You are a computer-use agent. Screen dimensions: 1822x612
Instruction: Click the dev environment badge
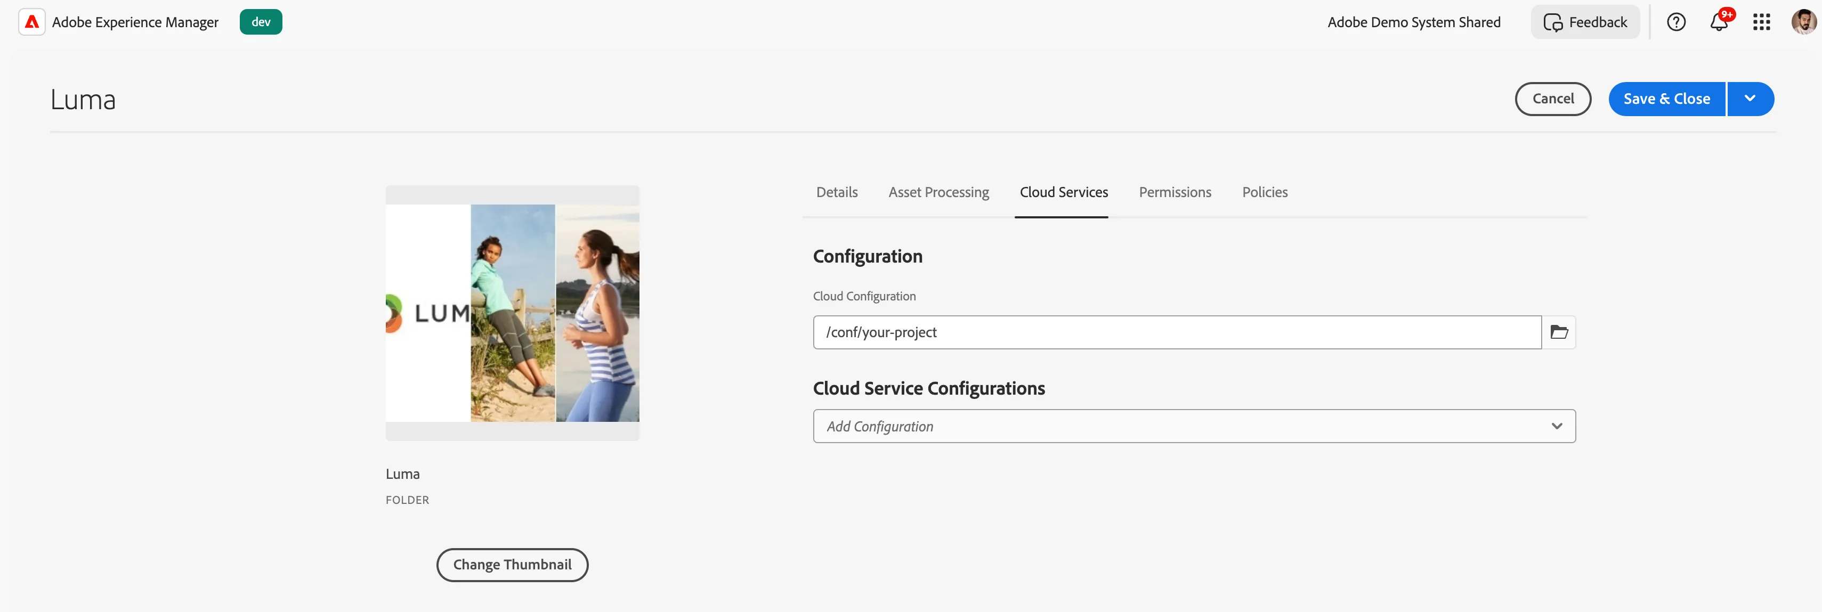261,22
